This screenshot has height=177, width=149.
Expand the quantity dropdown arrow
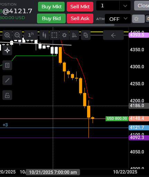pos(125,6)
